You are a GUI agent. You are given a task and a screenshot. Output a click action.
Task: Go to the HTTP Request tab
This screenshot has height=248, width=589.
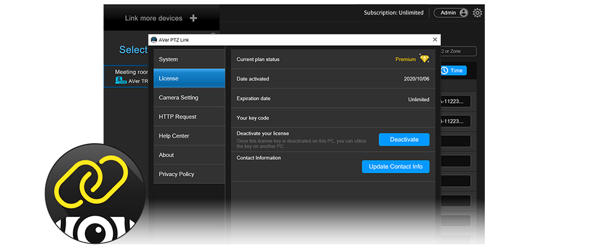[189, 117]
